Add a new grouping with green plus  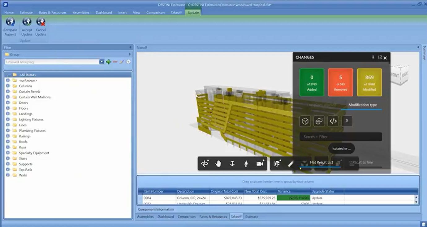coord(109,62)
